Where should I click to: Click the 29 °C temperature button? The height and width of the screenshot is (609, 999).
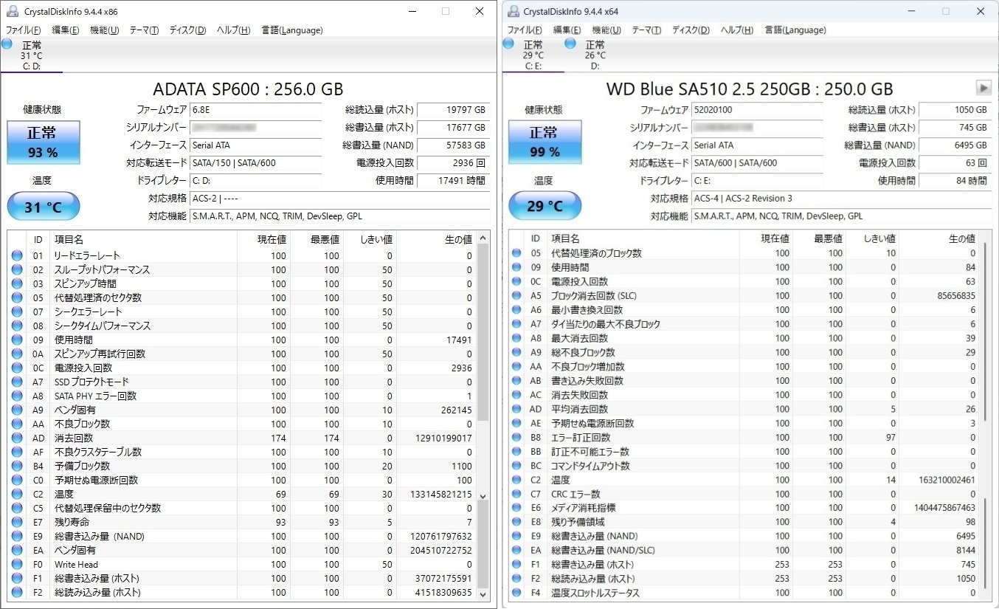tap(545, 207)
